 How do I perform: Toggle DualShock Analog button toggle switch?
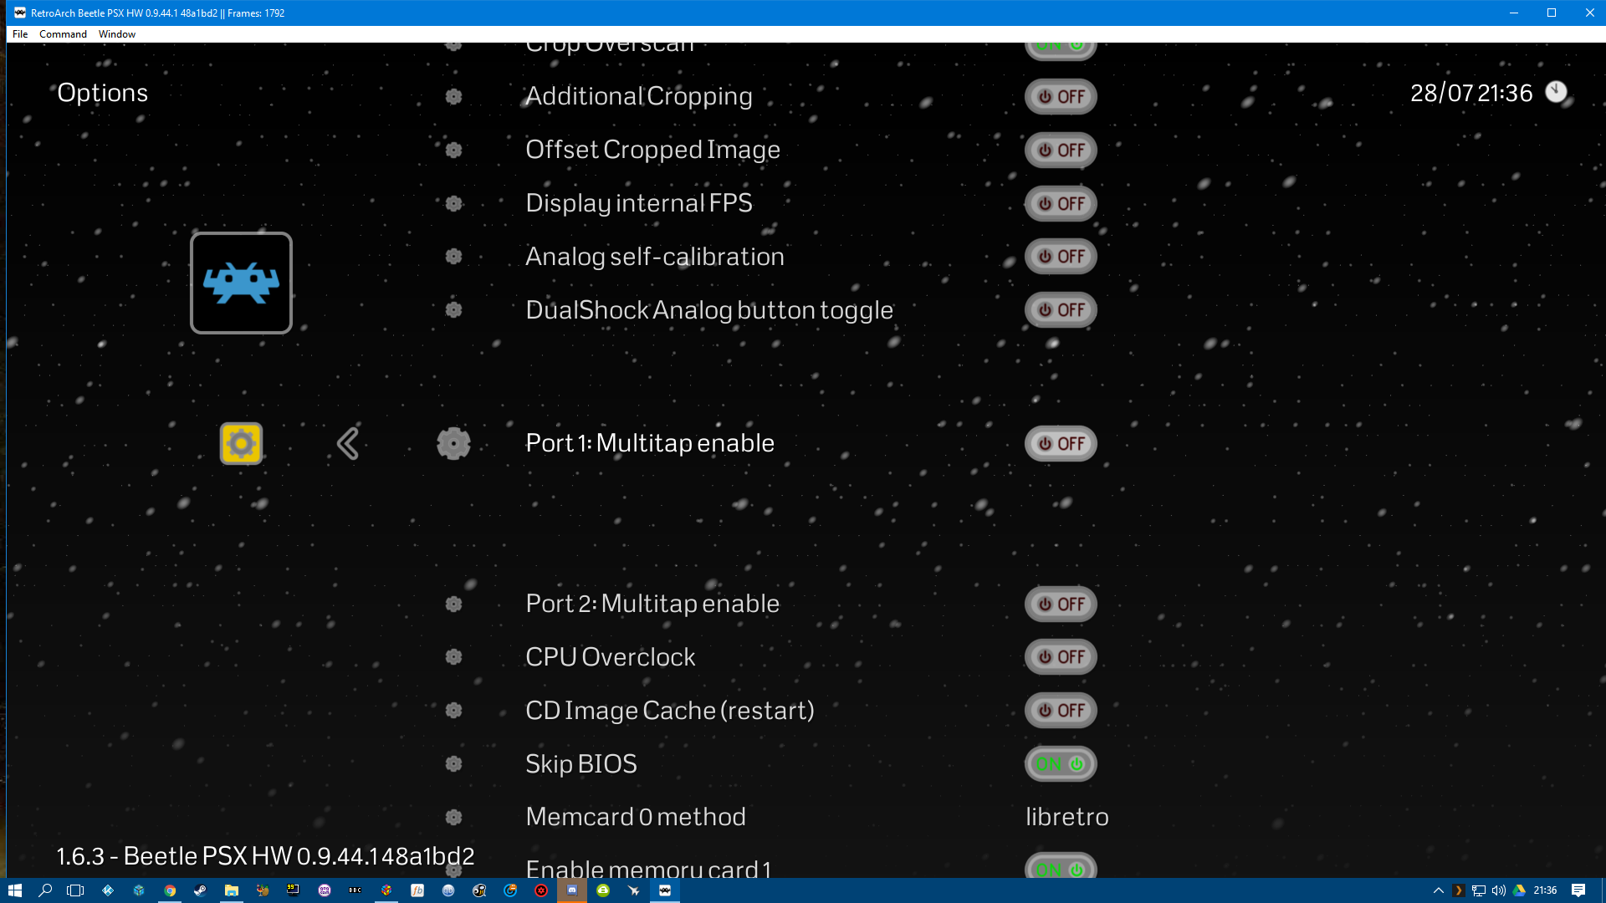tap(1061, 309)
